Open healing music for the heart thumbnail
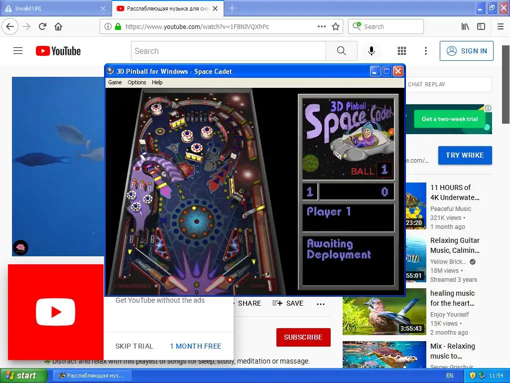Viewport: 510px width, 383px height. (x=384, y=311)
